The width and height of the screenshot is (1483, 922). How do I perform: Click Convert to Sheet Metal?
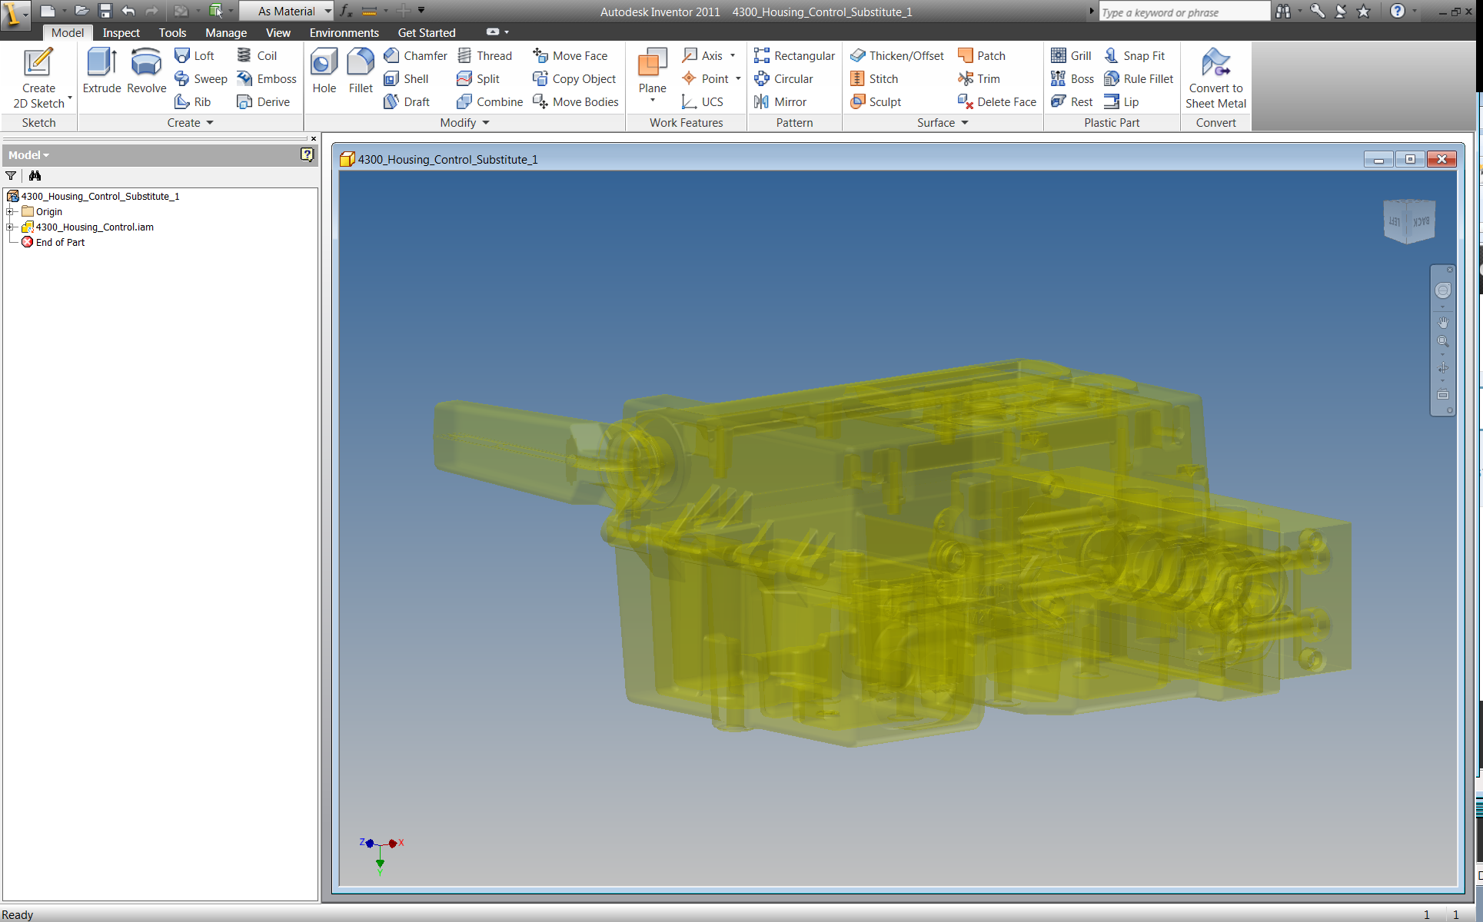coord(1215,78)
